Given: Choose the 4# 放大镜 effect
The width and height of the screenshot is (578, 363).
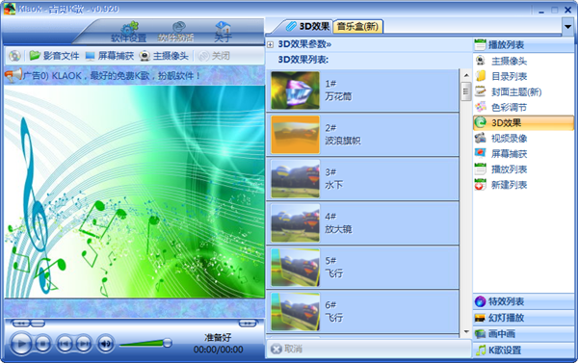Looking at the screenshot, I should (362, 223).
